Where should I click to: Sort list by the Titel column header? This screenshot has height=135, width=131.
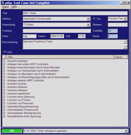pyautogui.click(x=60, y=57)
